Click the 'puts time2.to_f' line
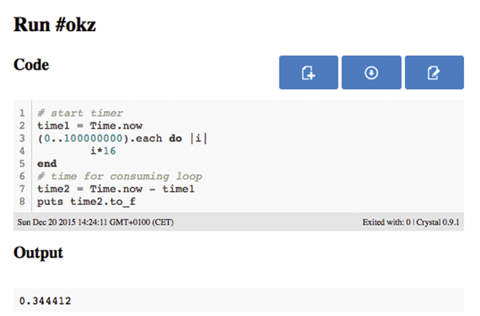 (86, 202)
